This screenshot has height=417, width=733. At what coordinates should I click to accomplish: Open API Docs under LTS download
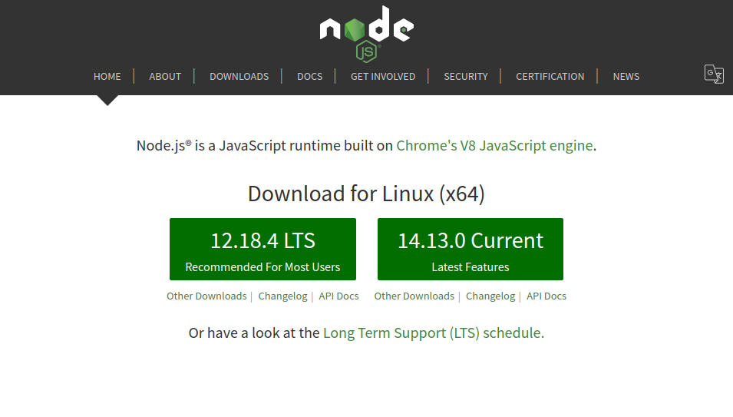(x=338, y=296)
